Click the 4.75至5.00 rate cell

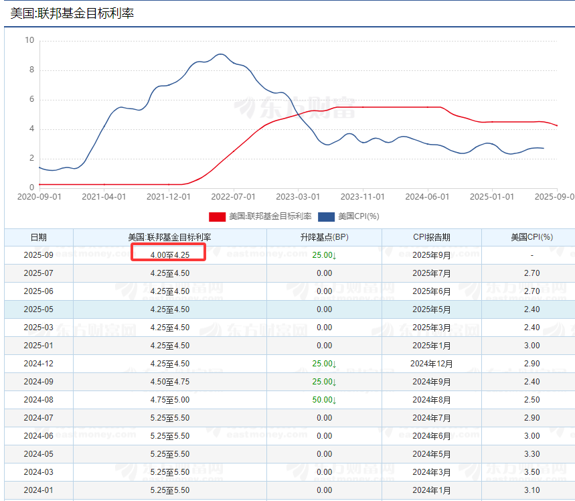point(170,400)
